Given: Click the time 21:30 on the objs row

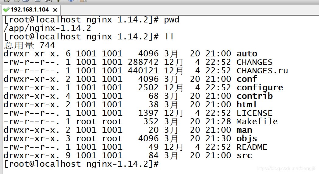Looking at the screenshot, I should click(218, 139).
